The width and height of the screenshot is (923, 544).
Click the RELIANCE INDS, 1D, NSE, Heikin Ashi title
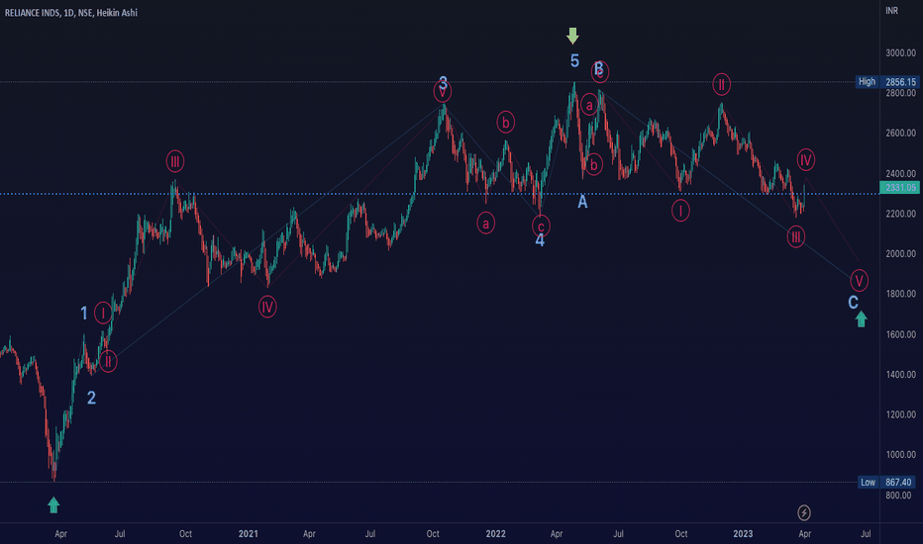tap(70, 12)
